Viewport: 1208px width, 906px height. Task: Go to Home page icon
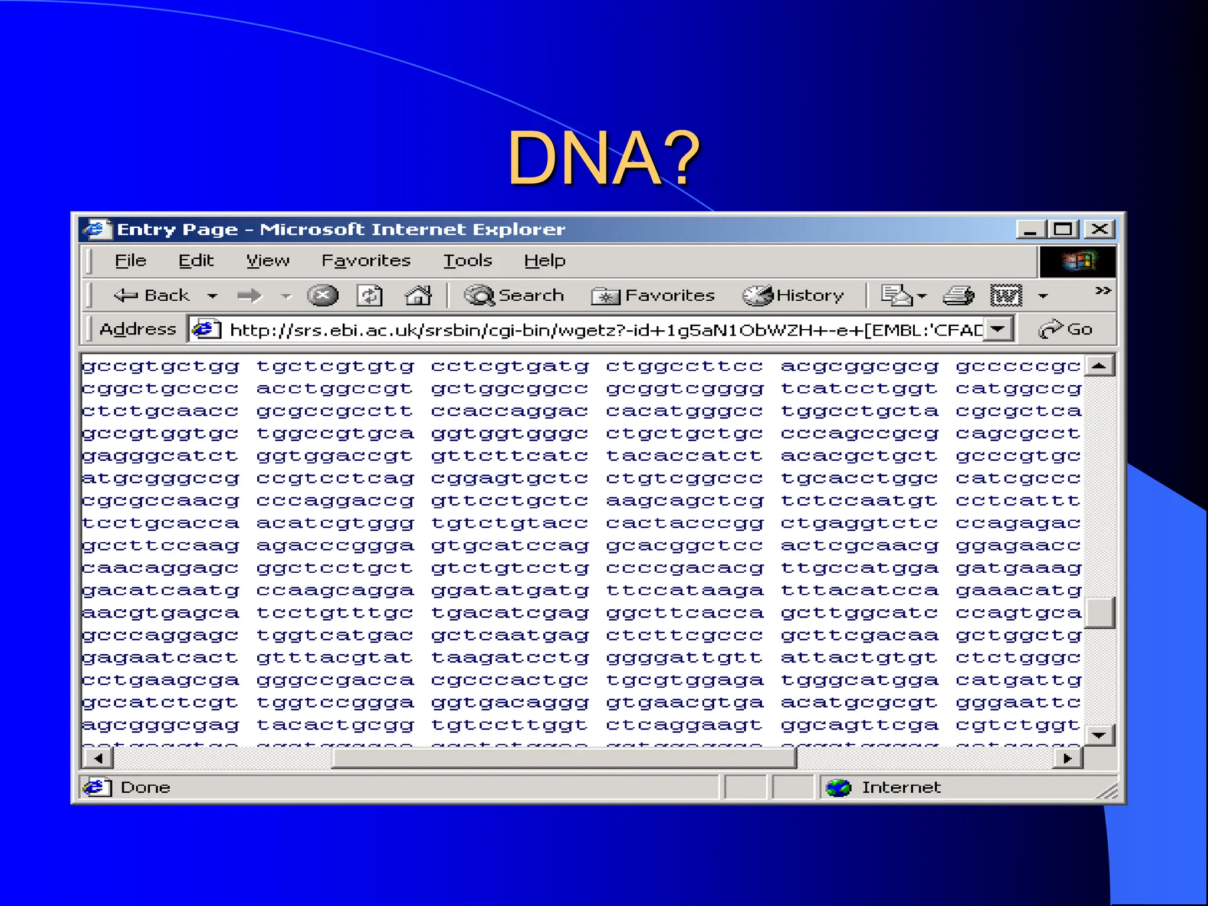tap(418, 295)
